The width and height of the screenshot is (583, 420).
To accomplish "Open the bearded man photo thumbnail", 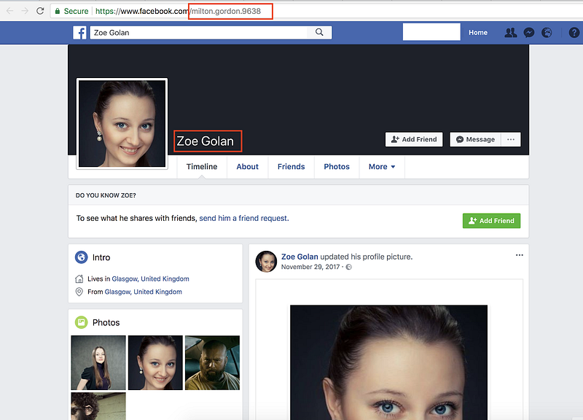I will point(212,362).
